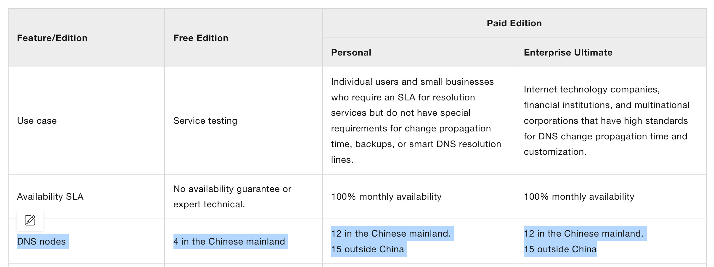The image size is (714, 267).
Task: Click 15 outside China in Enterprise Ultimate column
Action: pos(560,249)
